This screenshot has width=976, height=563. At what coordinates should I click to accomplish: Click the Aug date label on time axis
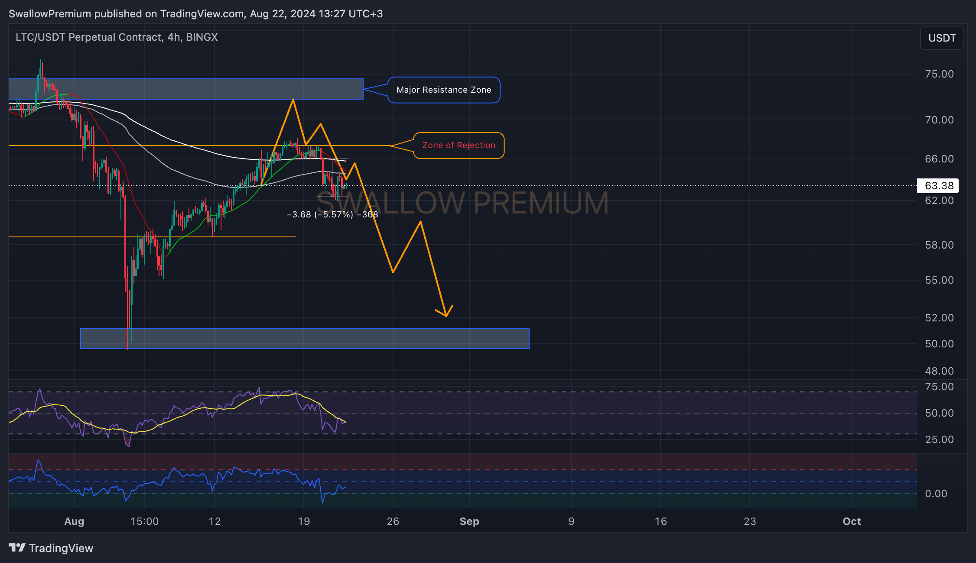pyautogui.click(x=74, y=521)
